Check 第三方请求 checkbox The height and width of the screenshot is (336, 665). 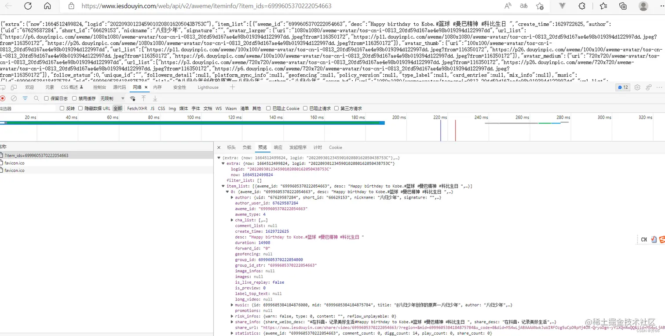[336, 108]
